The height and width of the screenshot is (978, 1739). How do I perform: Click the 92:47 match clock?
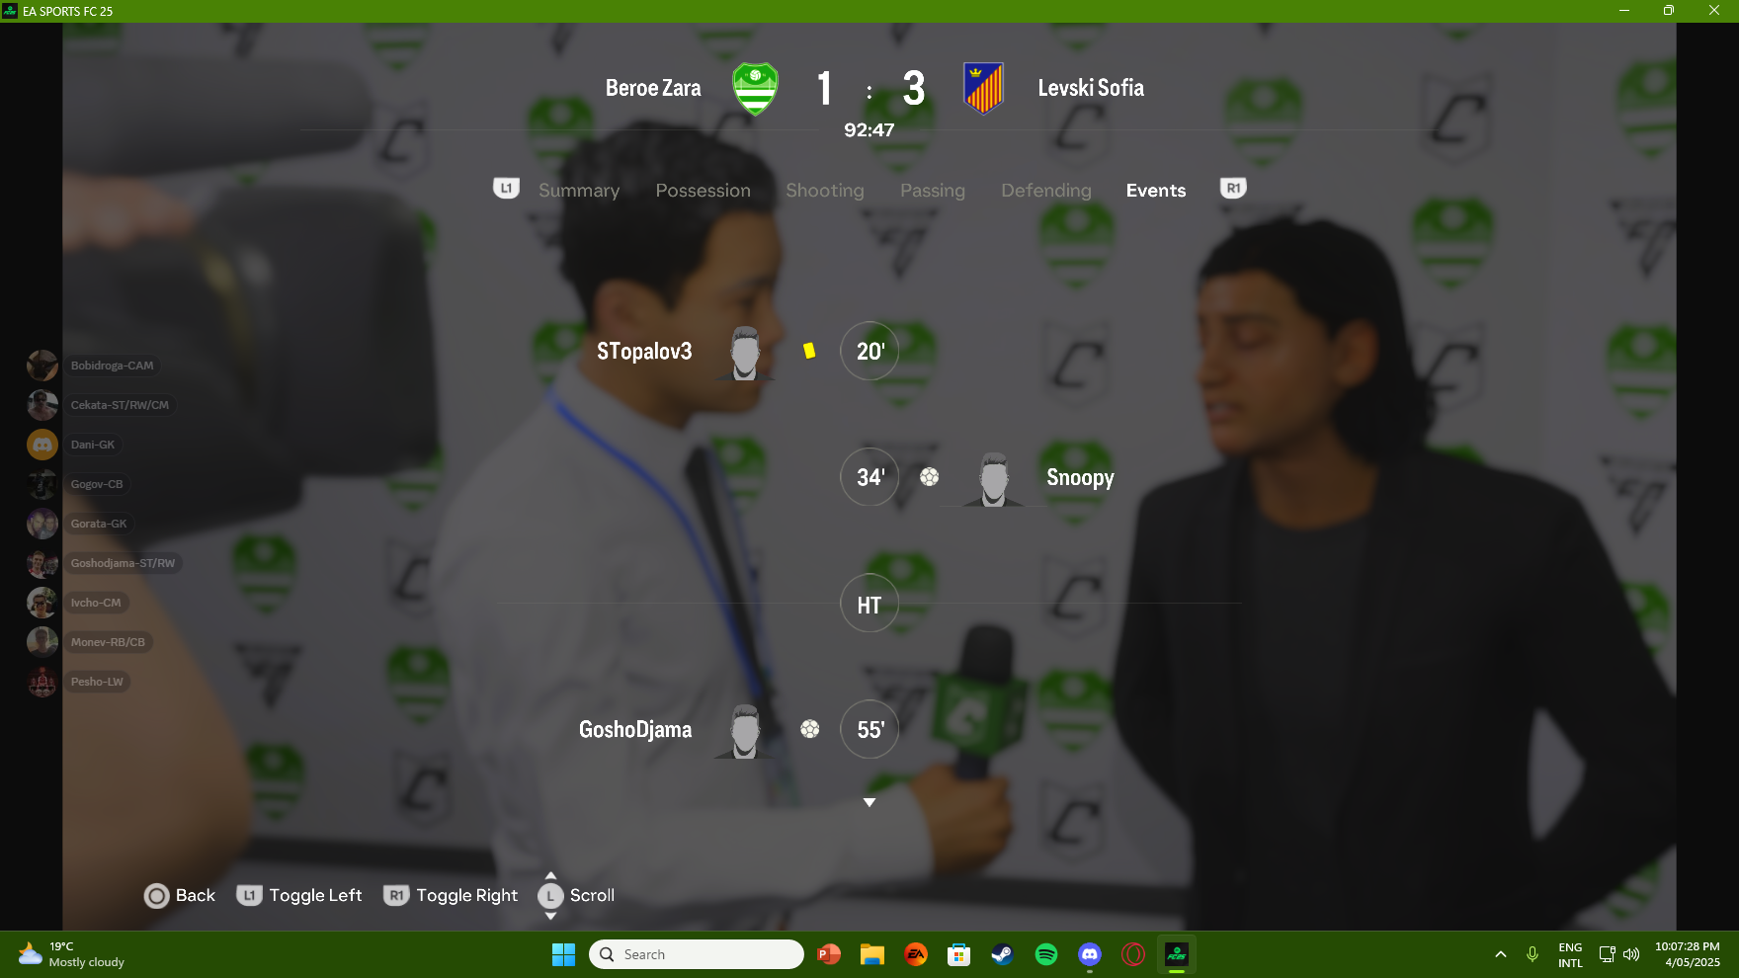pyautogui.click(x=869, y=130)
